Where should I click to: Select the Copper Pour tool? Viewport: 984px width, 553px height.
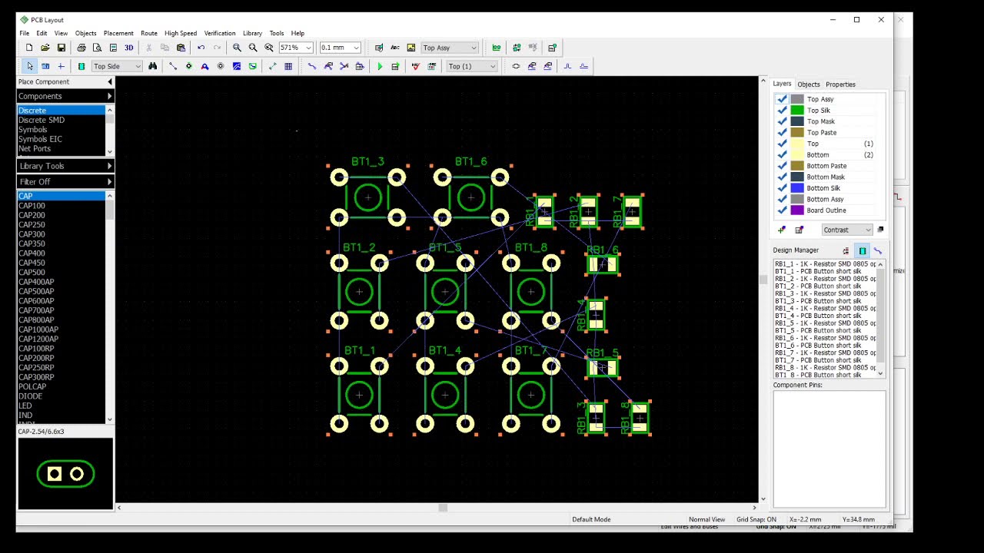237,66
